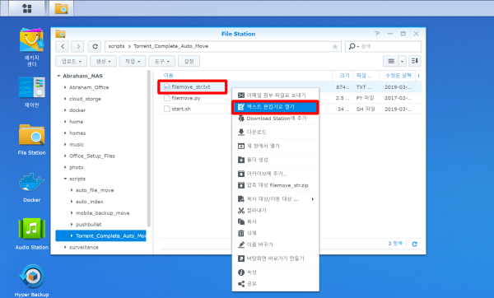Expand the Abraham_Office folder arrow
This screenshot has height=298, width=494.
(65, 87)
